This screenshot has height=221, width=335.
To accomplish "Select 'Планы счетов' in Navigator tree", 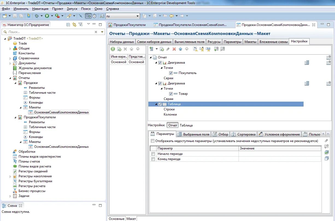I will pyautogui.click(x=29, y=161).
